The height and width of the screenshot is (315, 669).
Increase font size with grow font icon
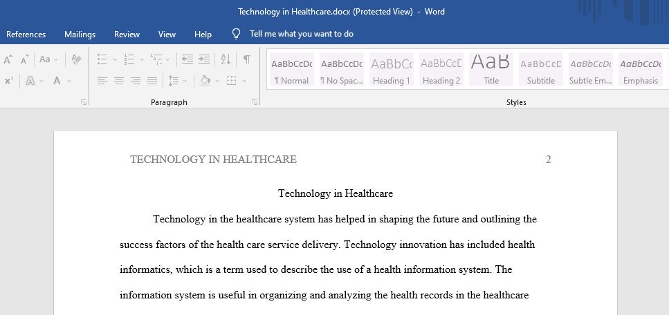[8, 59]
